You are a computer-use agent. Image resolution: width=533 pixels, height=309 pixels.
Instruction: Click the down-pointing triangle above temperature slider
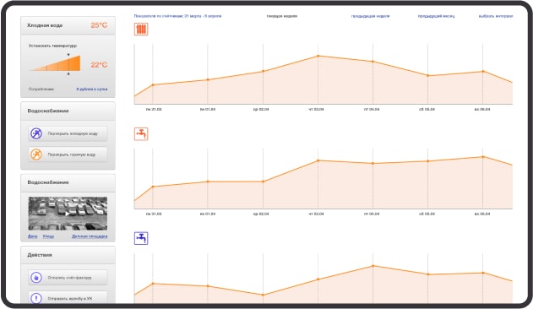coord(68,54)
